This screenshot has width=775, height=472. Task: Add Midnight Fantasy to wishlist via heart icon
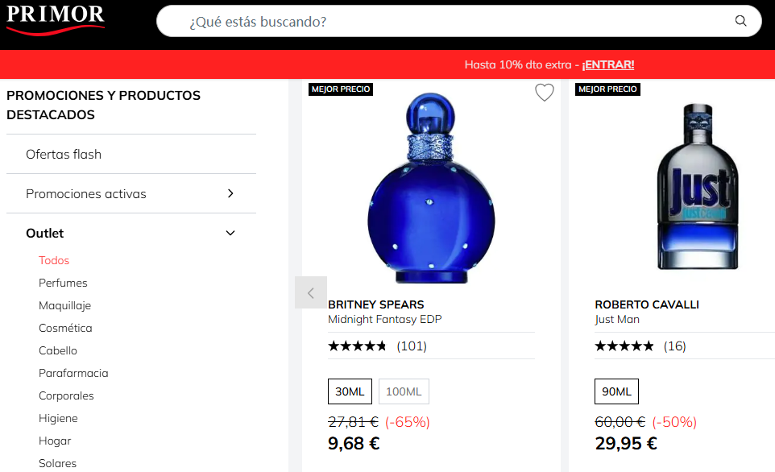point(544,92)
